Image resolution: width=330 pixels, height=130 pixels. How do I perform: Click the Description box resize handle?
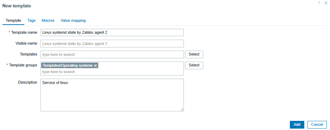point(182,109)
